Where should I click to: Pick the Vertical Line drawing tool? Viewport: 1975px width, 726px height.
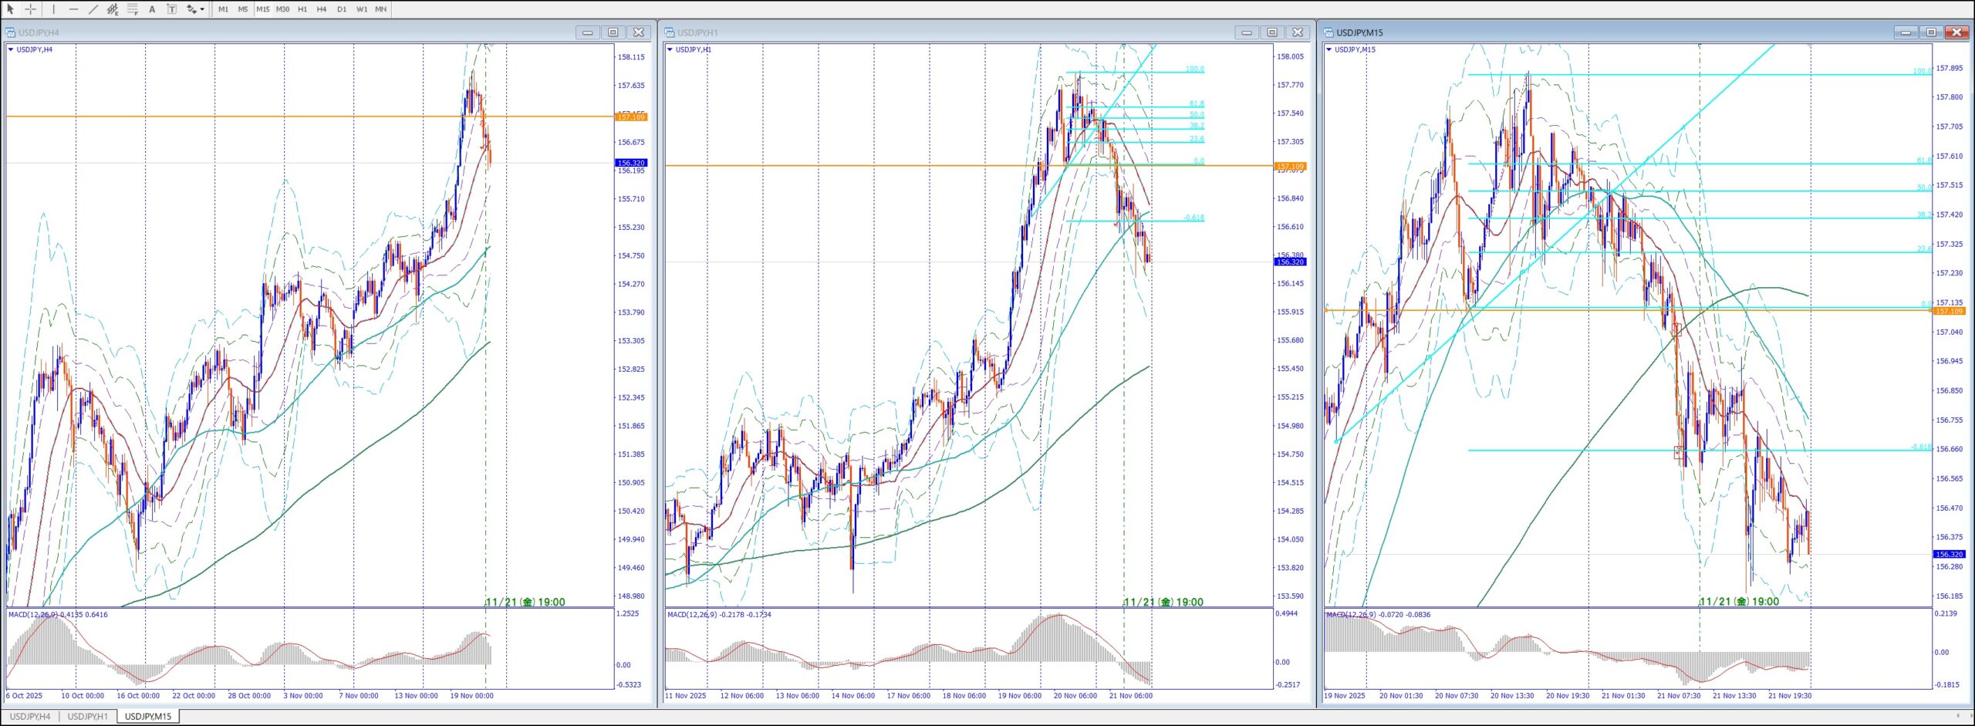pyautogui.click(x=53, y=9)
